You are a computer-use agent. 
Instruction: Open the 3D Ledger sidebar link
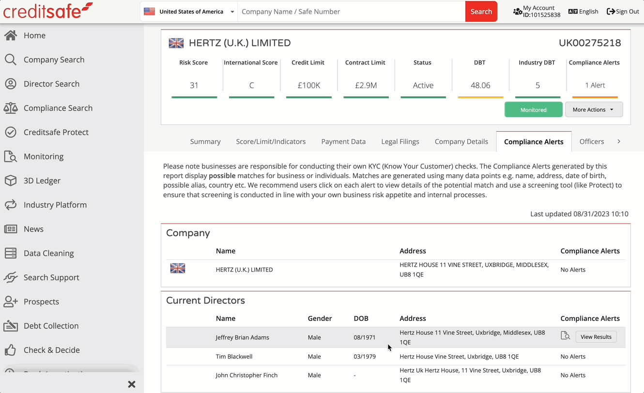[x=42, y=181]
